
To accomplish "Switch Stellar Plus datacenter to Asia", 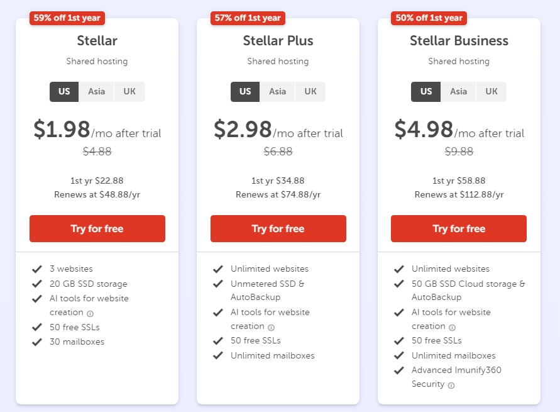I will [x=277, y=91].
